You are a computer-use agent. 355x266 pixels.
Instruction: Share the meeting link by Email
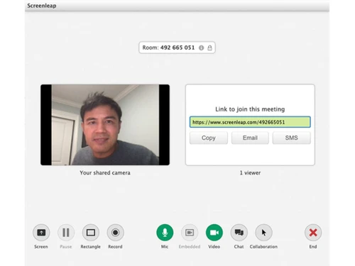(x=250, y=138)
